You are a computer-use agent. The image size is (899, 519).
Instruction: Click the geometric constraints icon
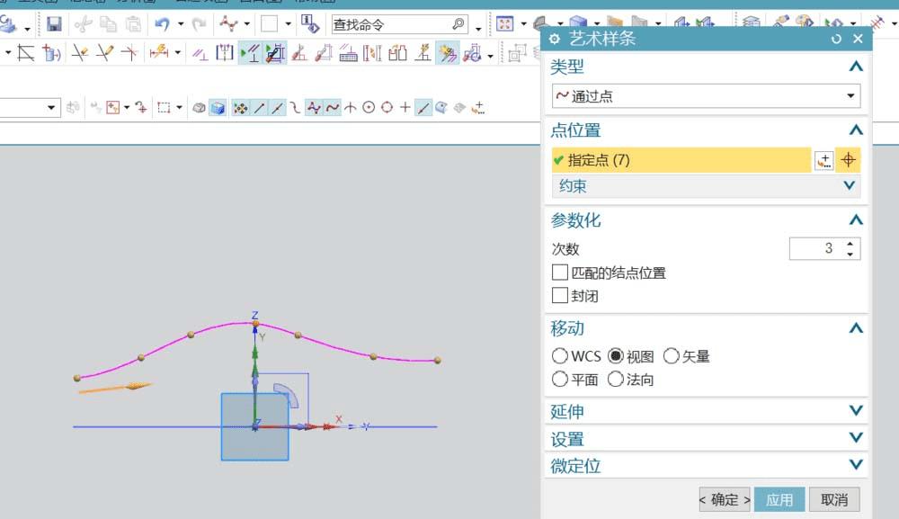coord(200,54)
